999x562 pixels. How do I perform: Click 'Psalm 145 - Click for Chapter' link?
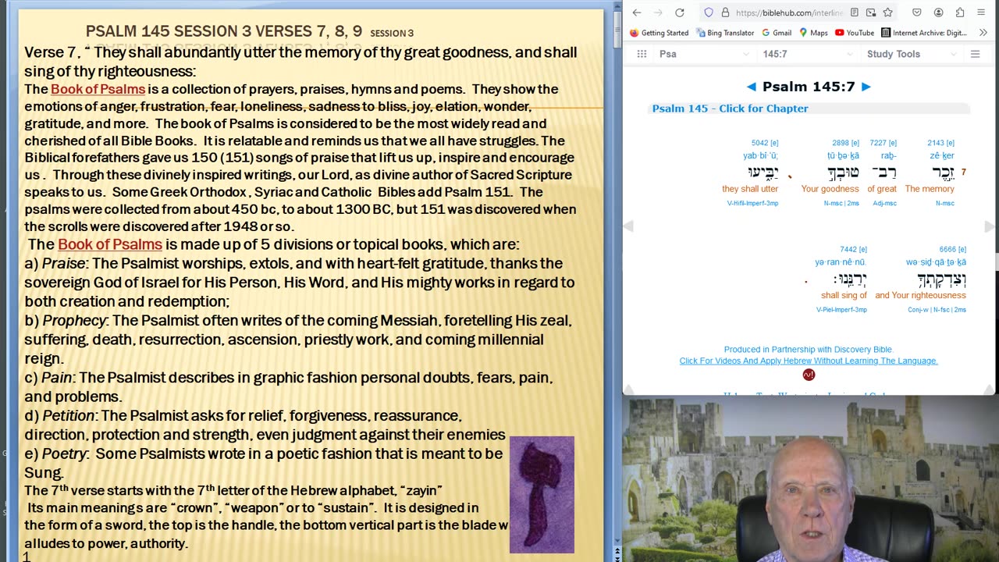pyautogui.click(x=730, y=108)
